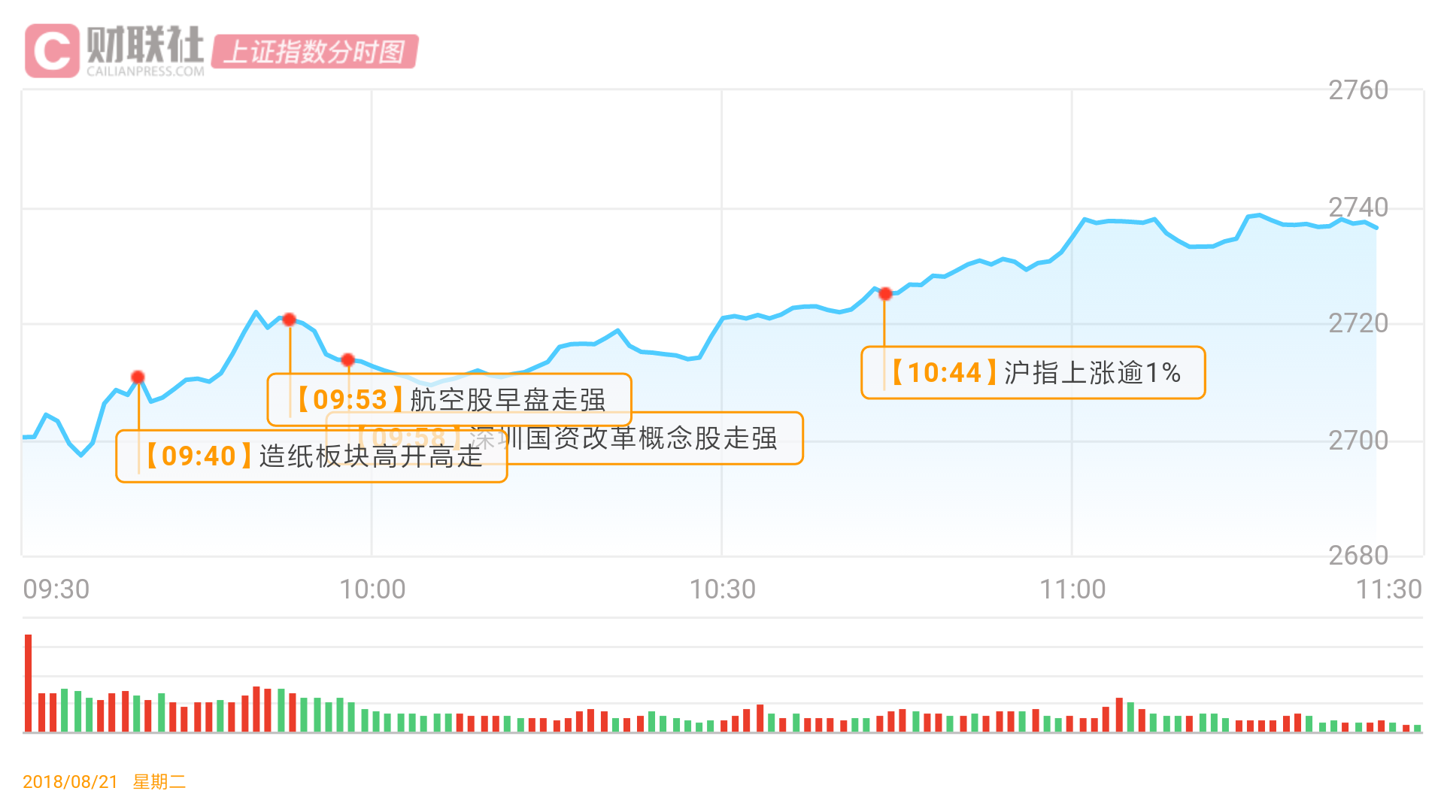
Task: Click the 11:00 time axis label
Action: (x=1072, y=589)
